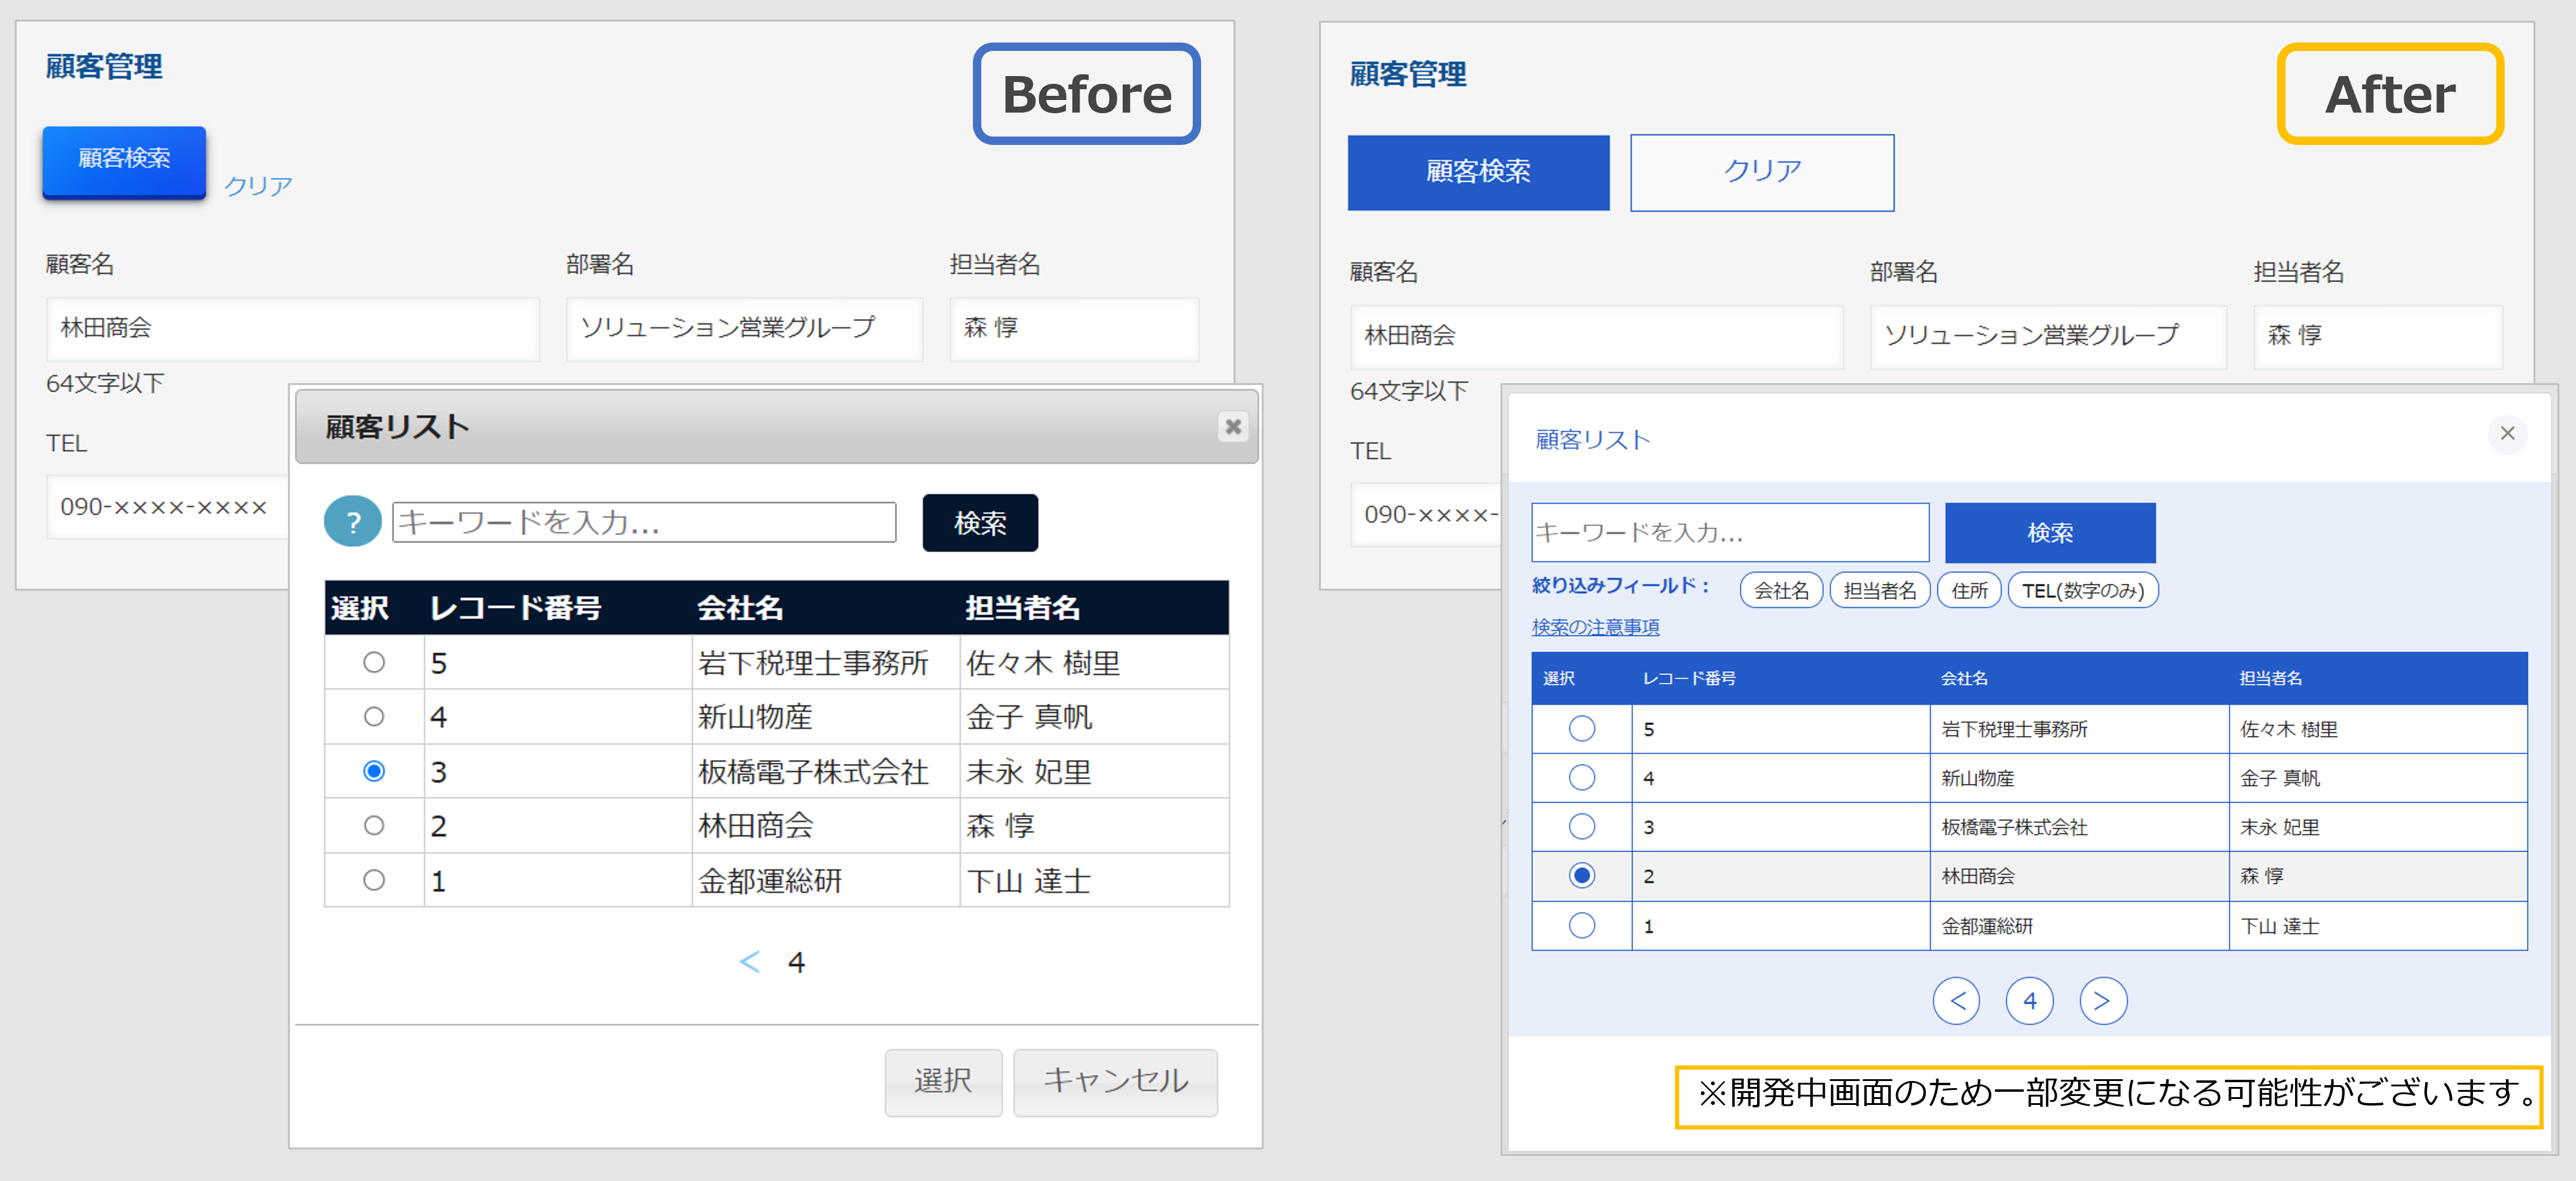Screen dimensions: 2576x1181
Task: Go to previous page in Before dialog
Action: 749,962
